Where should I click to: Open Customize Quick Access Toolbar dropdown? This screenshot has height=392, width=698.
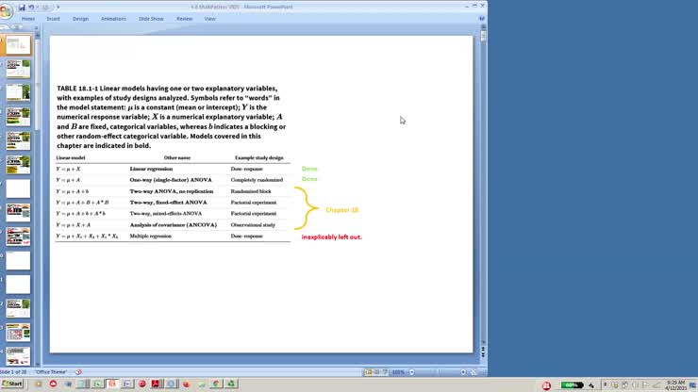click(58, 8)
